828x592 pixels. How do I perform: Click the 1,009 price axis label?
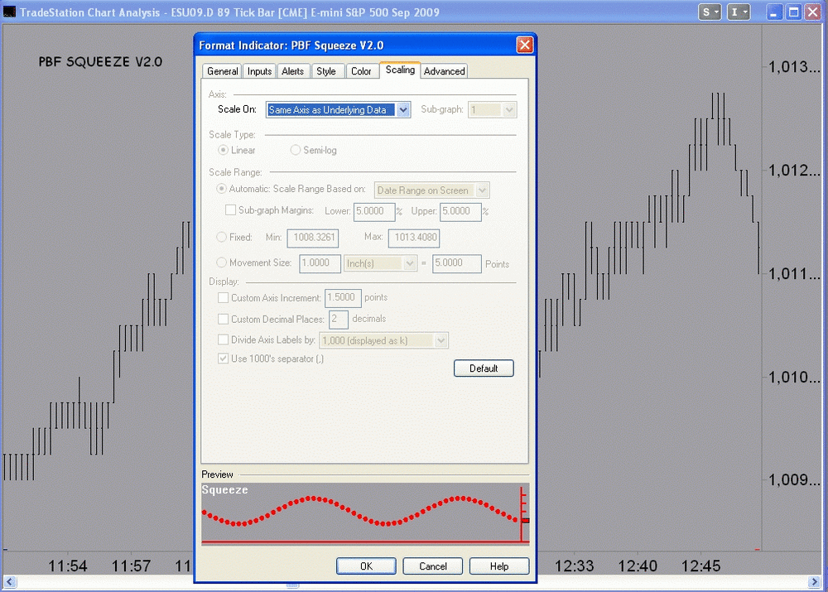794,479
